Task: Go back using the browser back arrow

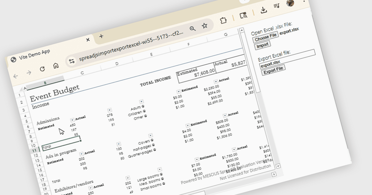Action: pos(15,76)
